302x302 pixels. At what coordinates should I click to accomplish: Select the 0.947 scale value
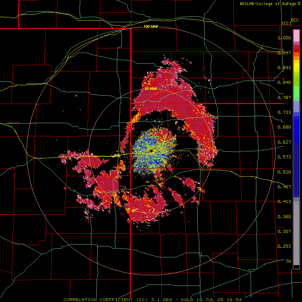click(x=284, y=53)
